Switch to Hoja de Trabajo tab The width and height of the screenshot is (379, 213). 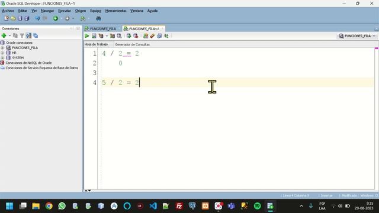(x=96, y=44)
